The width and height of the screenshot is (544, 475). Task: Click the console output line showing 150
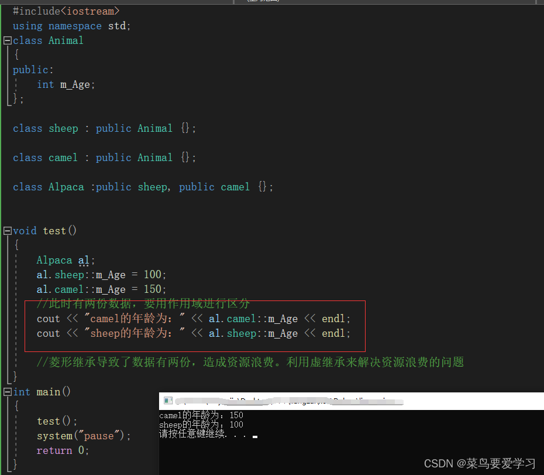(201, 415)
